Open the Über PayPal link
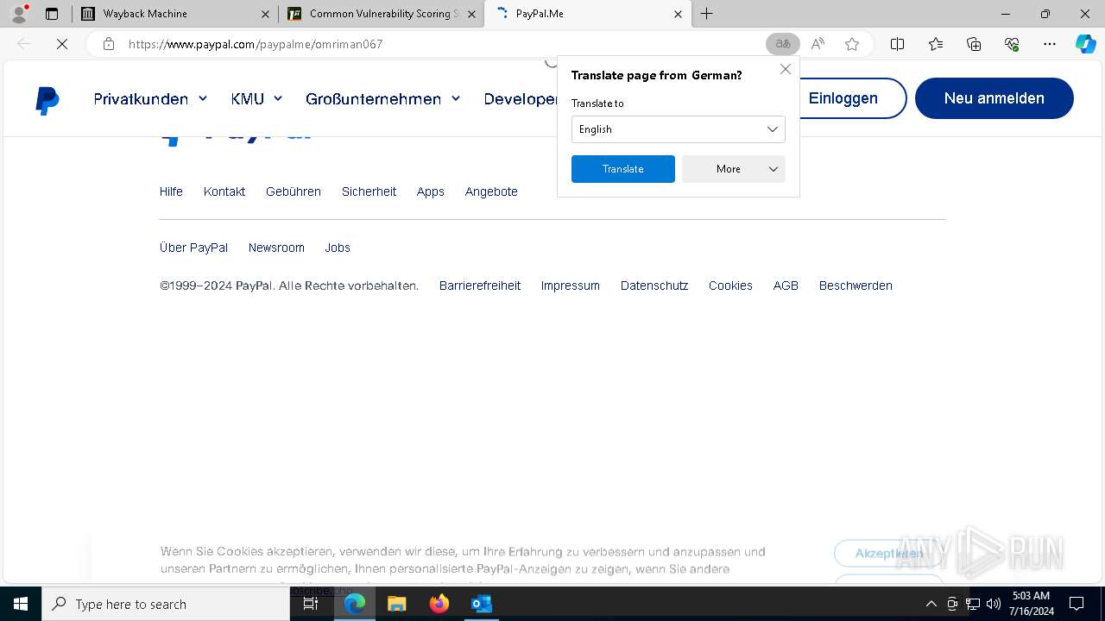Image resolution: width=1105 pixels, height=621 pixels. [x=193, y=248]
